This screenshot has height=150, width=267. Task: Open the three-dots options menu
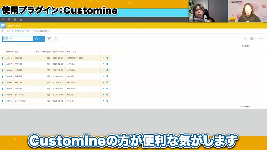[261, 39]
